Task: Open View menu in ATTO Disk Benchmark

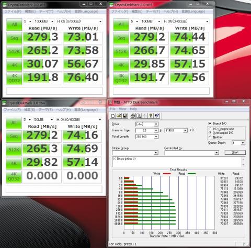Action: 122,109
